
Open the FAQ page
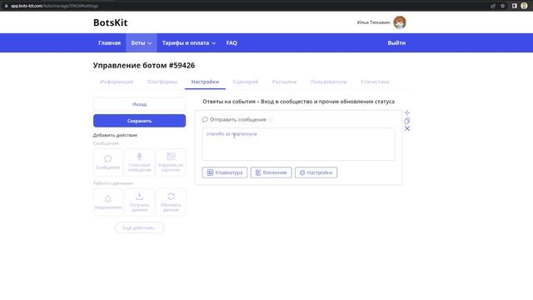(232, 42)
